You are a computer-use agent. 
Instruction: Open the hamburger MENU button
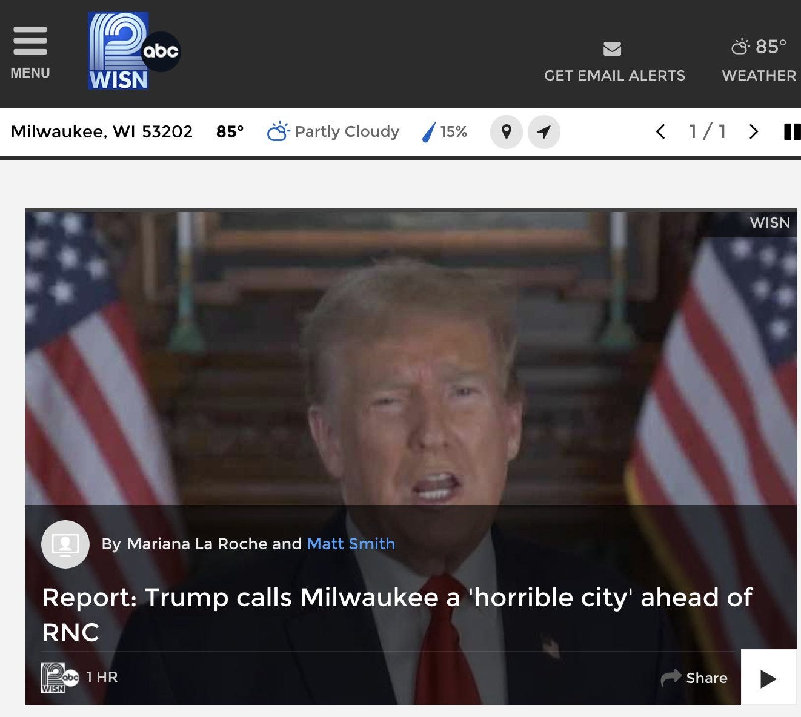[x=30, y=53]
